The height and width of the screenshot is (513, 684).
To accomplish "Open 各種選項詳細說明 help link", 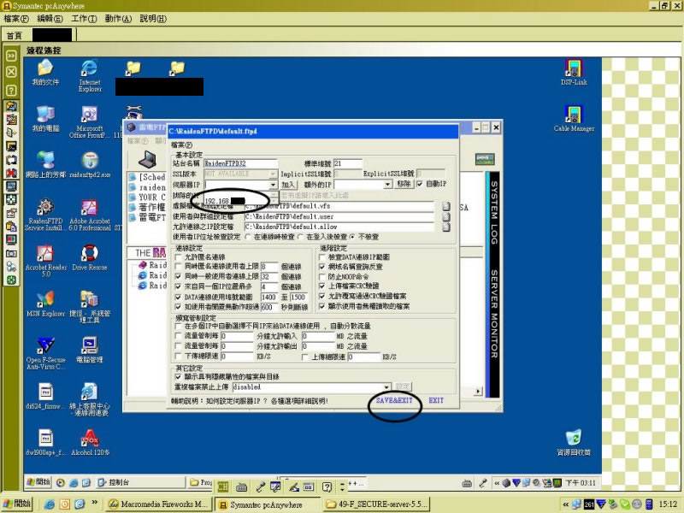I will click(299, 401).
